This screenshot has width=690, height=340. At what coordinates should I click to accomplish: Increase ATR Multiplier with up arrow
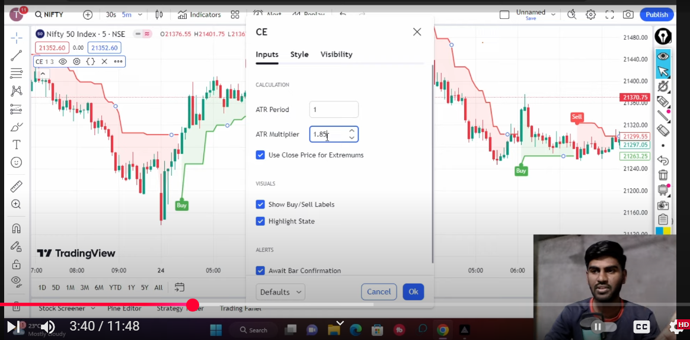(x=352, y=131)
